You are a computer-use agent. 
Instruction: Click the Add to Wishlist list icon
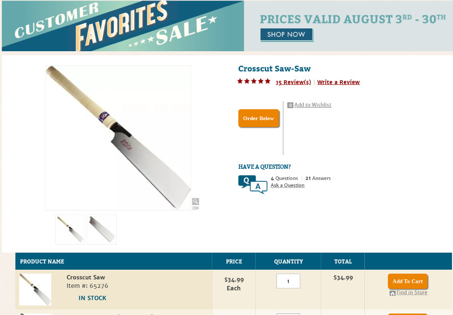tap(290, 105)
